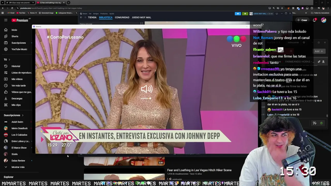Open YouTube Music from the sidebar
Screen dimensions: 331x186
[19, 49]
